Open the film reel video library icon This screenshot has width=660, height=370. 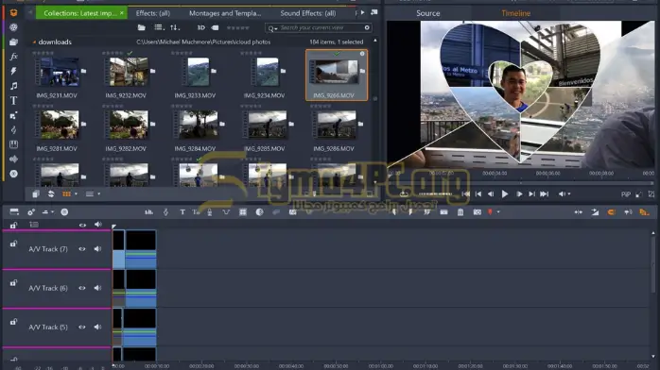[x=13, y=27]
